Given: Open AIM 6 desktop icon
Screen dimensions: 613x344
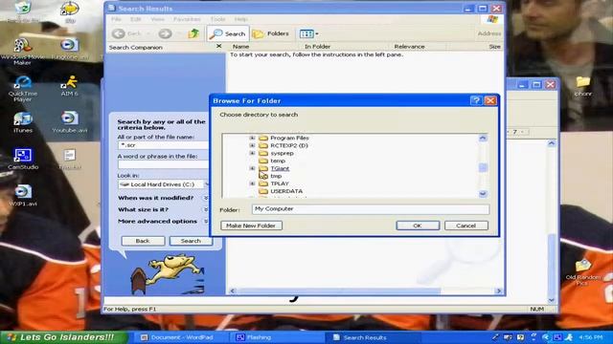Looking at the screenshot, I should click(x=70, y=86).
